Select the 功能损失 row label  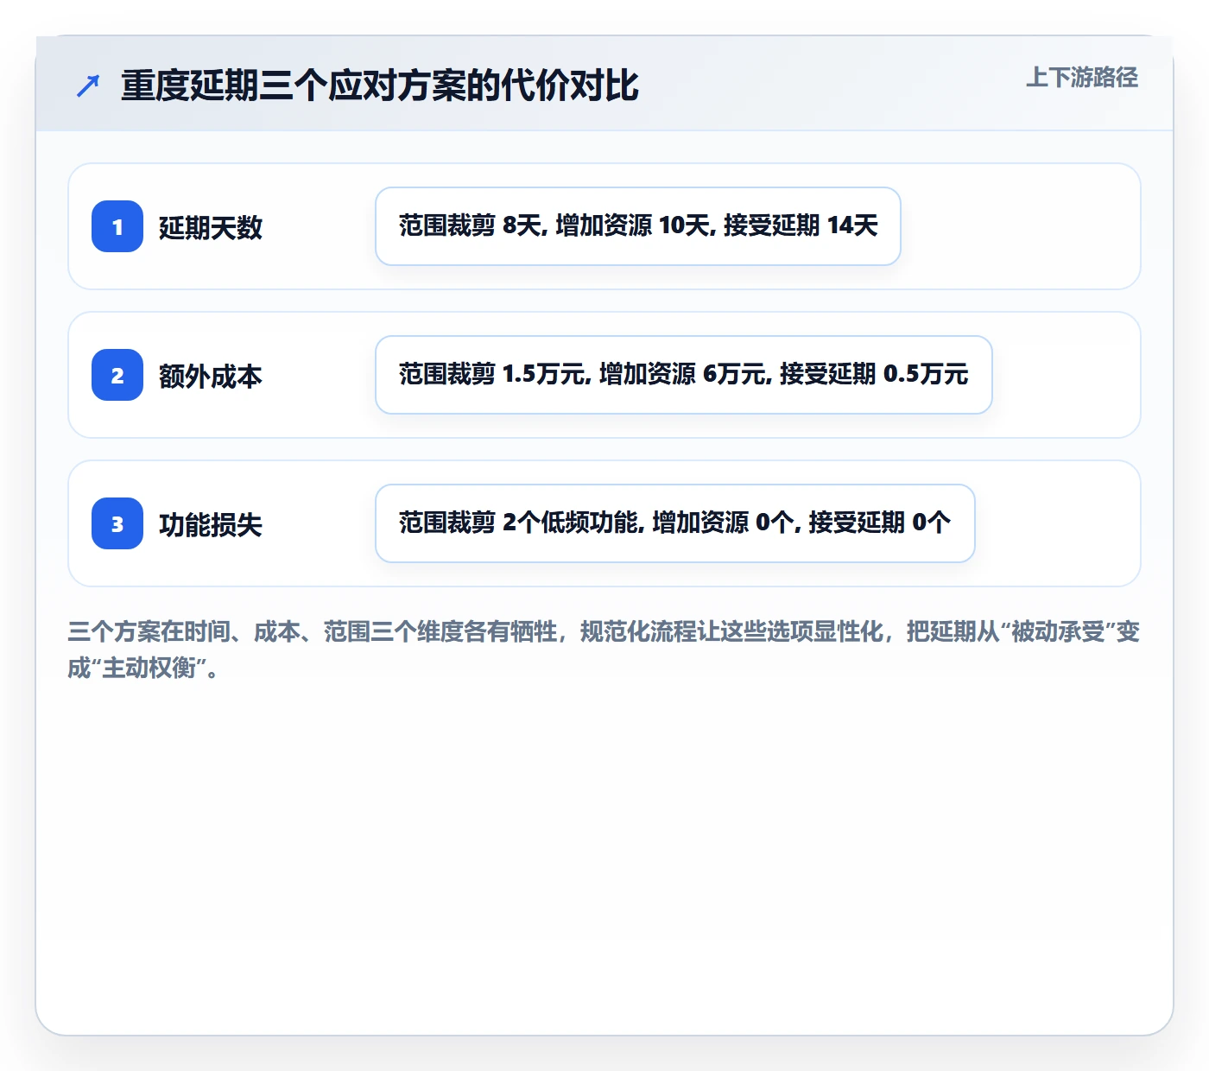point(211,525)
